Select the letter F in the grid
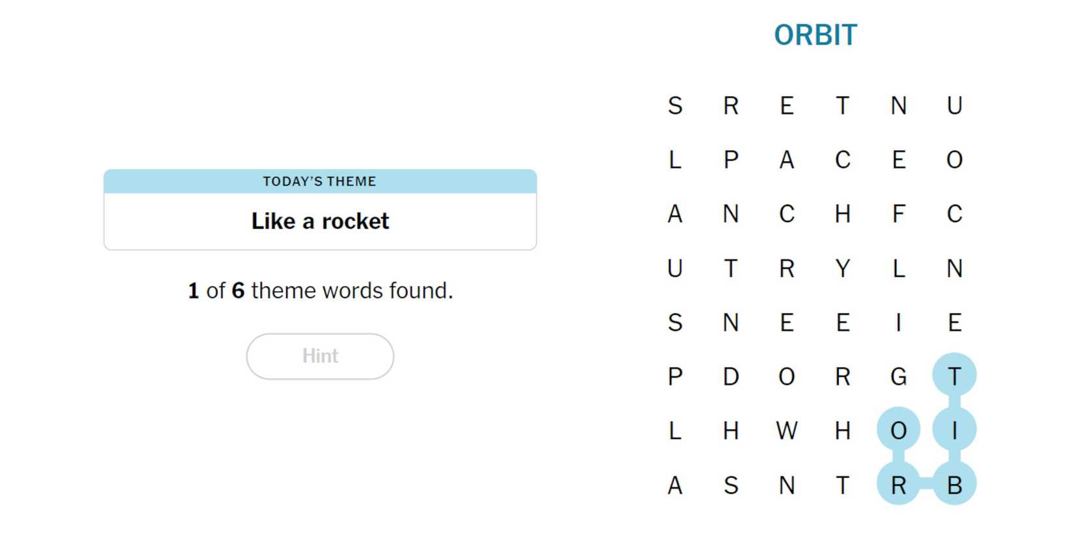This screenshot has height=536, width=1073. click(899, 214)
